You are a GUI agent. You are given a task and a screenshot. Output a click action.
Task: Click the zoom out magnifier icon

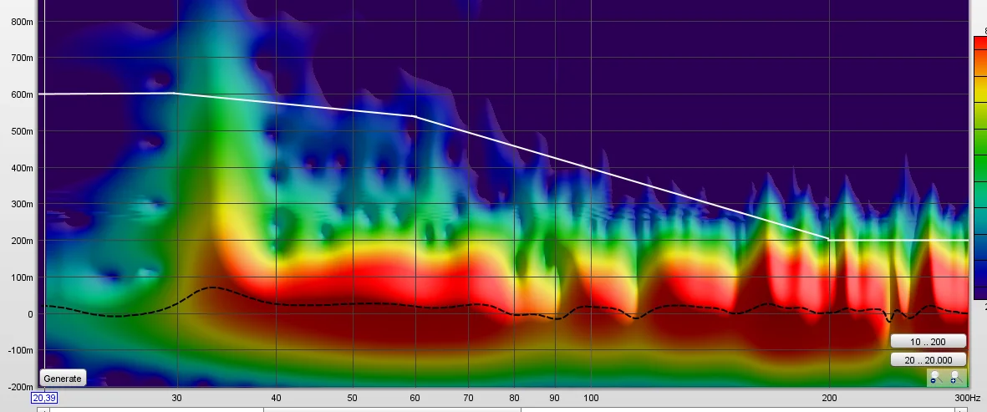pyautogui.click(x=936, y=378)
